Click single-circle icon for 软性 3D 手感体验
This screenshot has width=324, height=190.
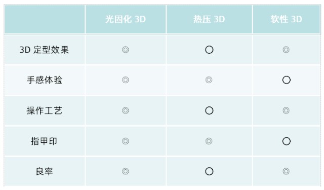tap(287, 80)
